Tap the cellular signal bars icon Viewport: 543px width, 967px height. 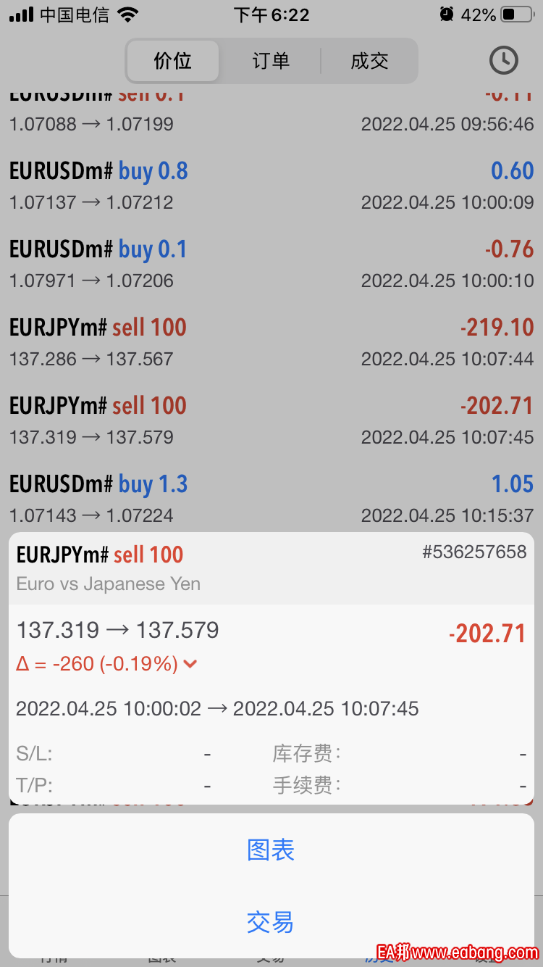point(22,14)
